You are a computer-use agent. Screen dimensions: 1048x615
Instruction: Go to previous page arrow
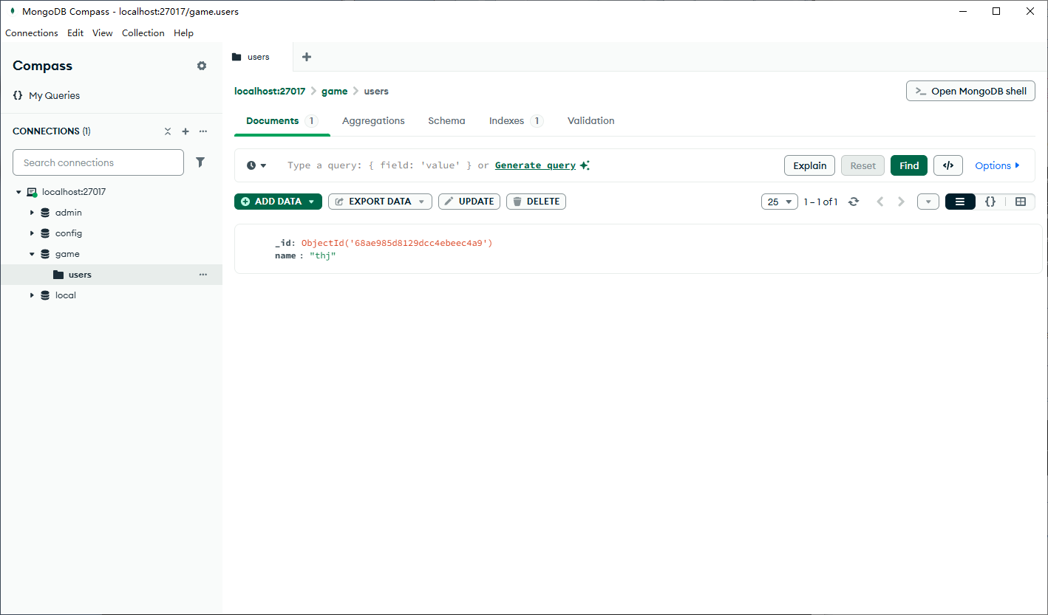[x=879, y=202]
